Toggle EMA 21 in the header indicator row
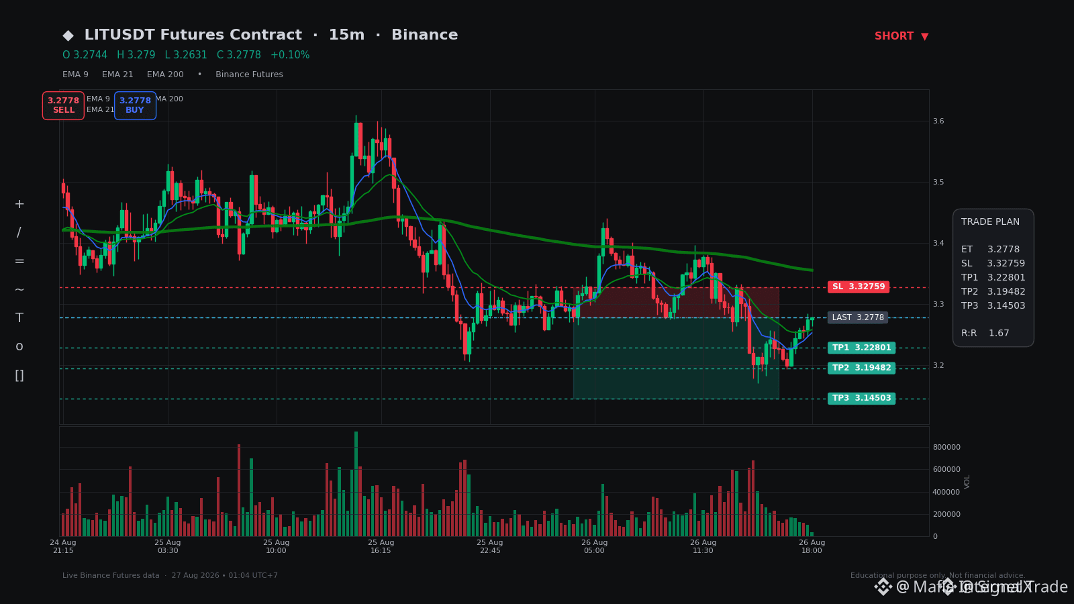Screen dimensions: 1074x604 pyautogui.click(x=117, y=74)
